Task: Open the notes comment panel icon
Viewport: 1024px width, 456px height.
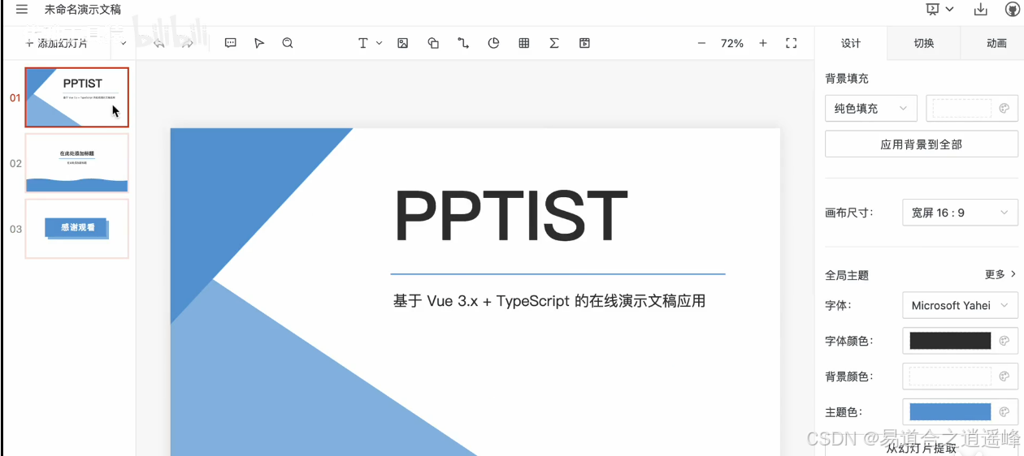Action: (231, 43)
